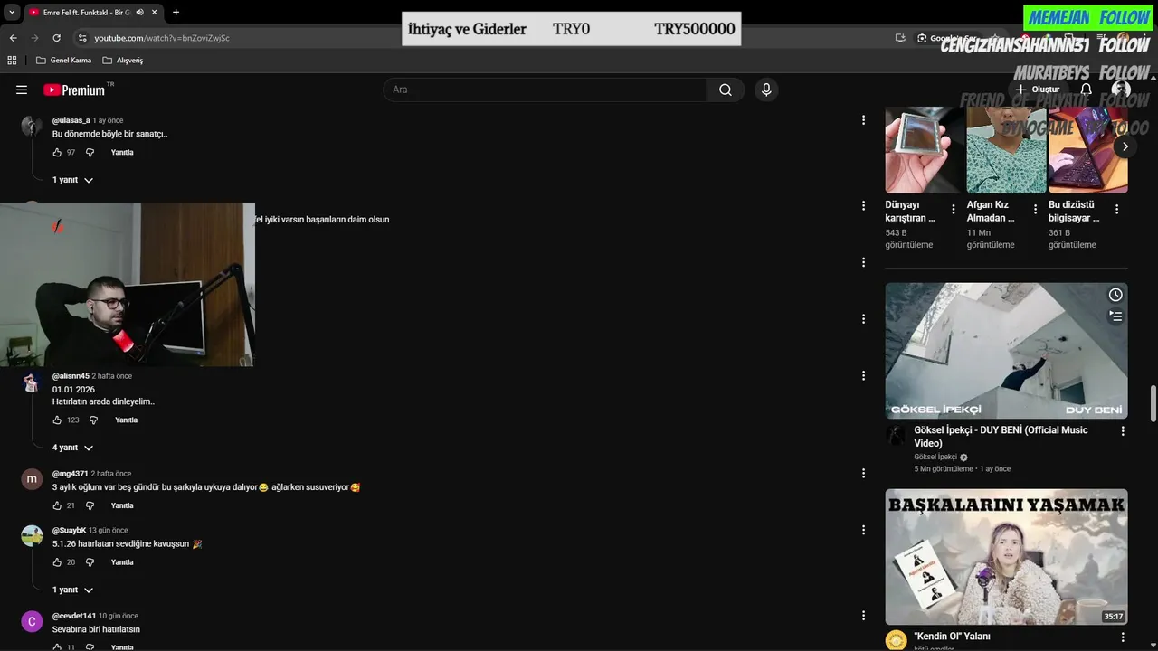Add Göksel İpekçi video to Watch Later

[1115, 295]
